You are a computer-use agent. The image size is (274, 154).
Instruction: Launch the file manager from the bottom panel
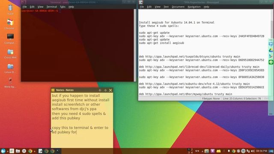tap(18, 151)
